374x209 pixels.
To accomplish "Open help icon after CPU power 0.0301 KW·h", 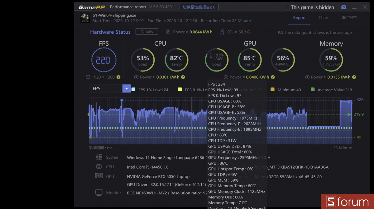I will click(x=183, y=77).
